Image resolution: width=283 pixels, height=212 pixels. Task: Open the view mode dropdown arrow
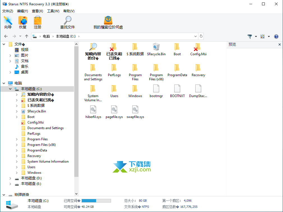(x=269, y=37)
